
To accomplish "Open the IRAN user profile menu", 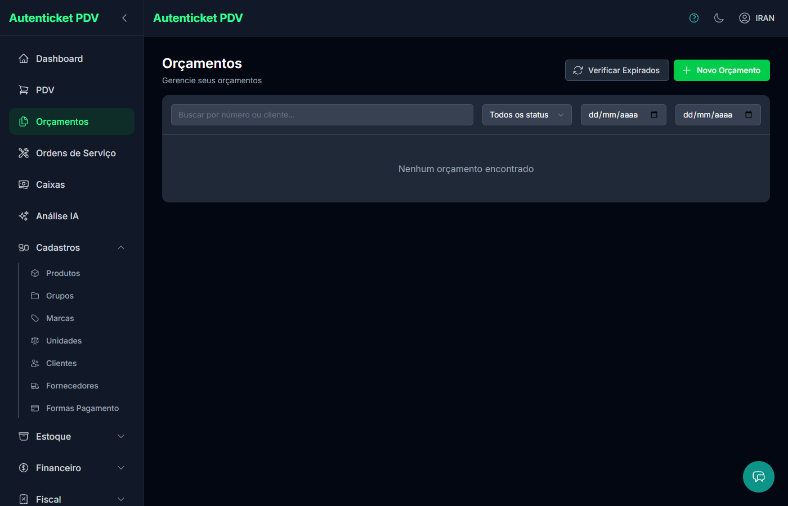I will [756, 18].
